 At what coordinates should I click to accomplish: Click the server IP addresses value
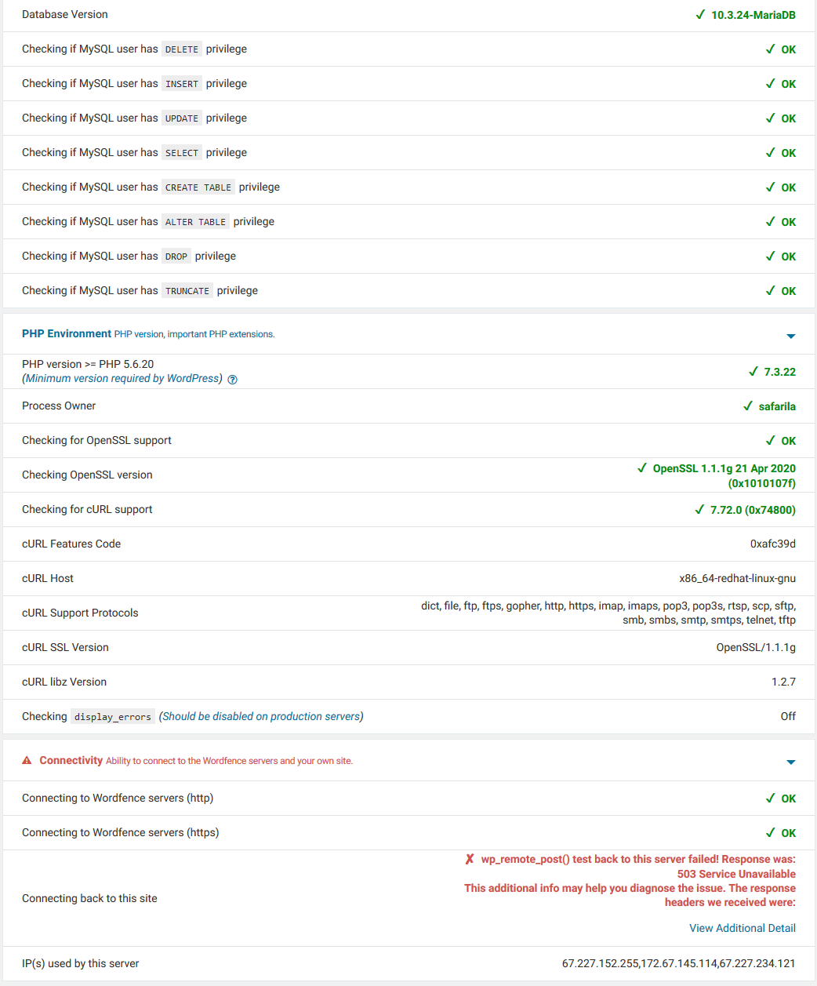point(679,963)
